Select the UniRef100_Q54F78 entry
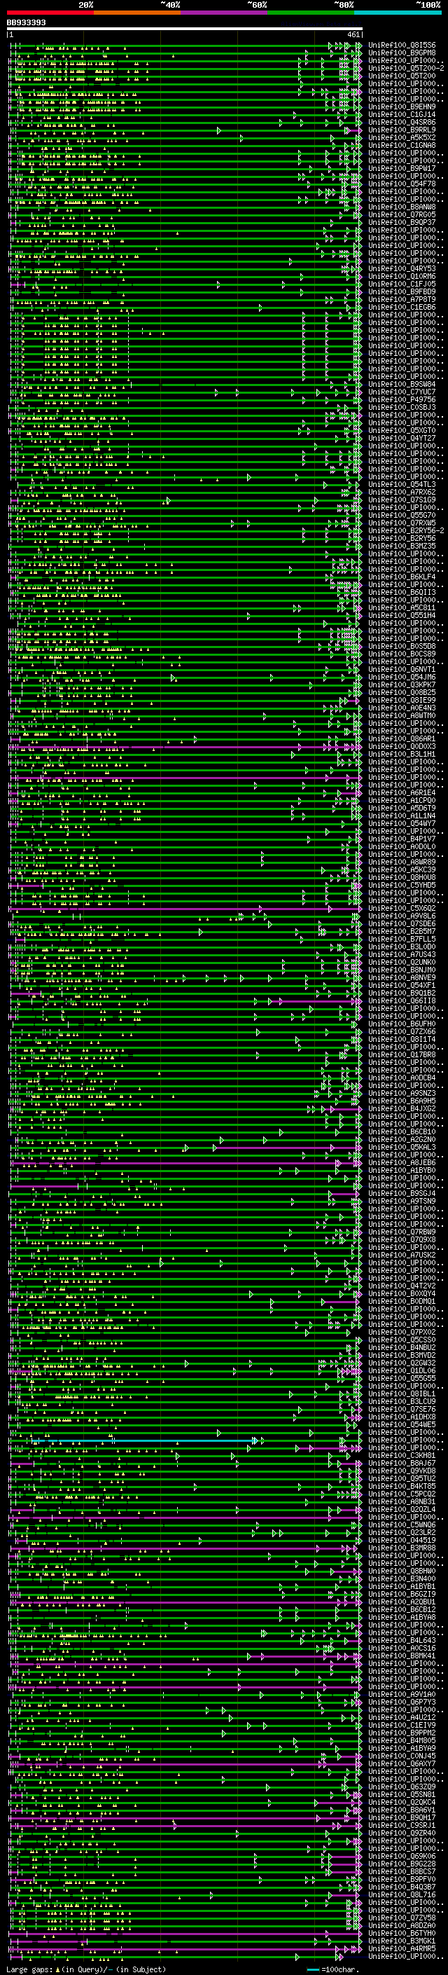The image size is (448, 1975). tap(401, 184)
